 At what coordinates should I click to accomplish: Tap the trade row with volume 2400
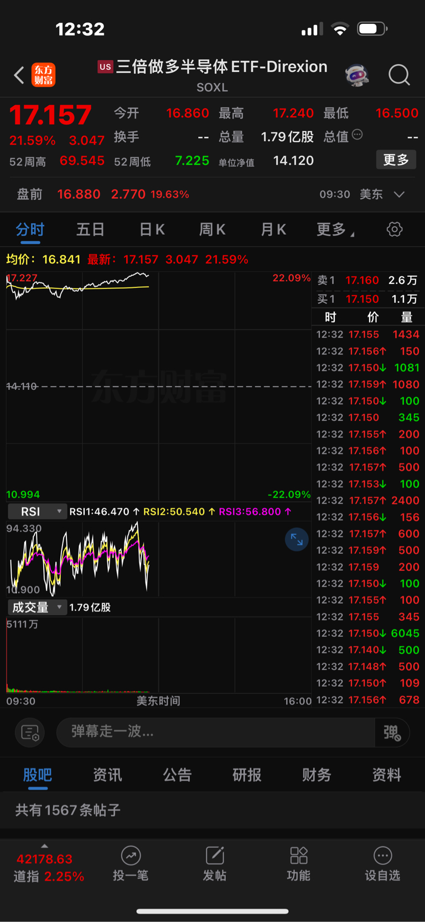coord(368,501)
